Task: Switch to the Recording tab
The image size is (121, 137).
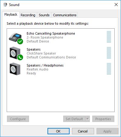Action: pyautogui.click(x=28, y=15)
